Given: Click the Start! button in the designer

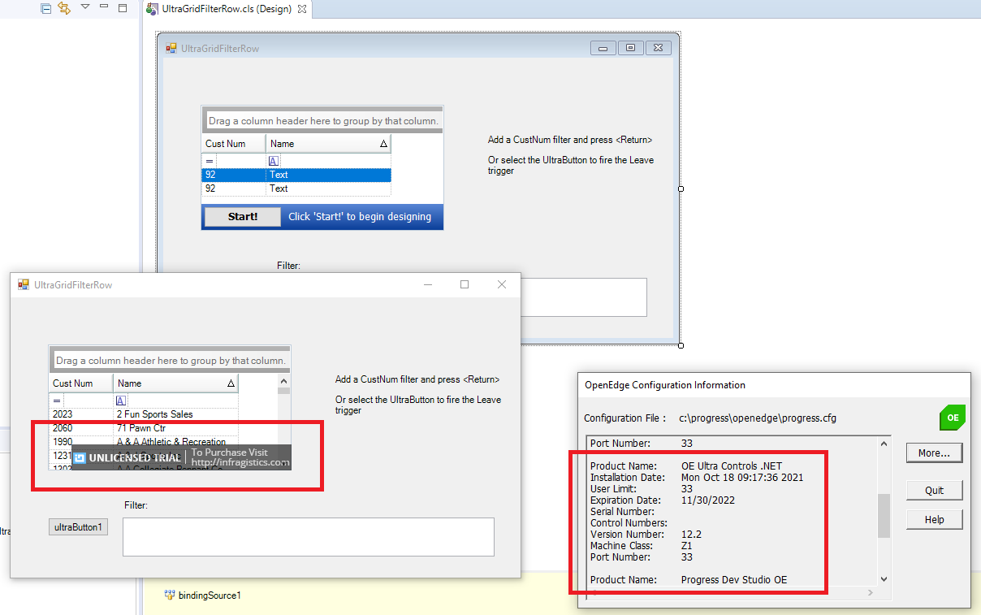Looking at the screenshot, I should 243,217.
